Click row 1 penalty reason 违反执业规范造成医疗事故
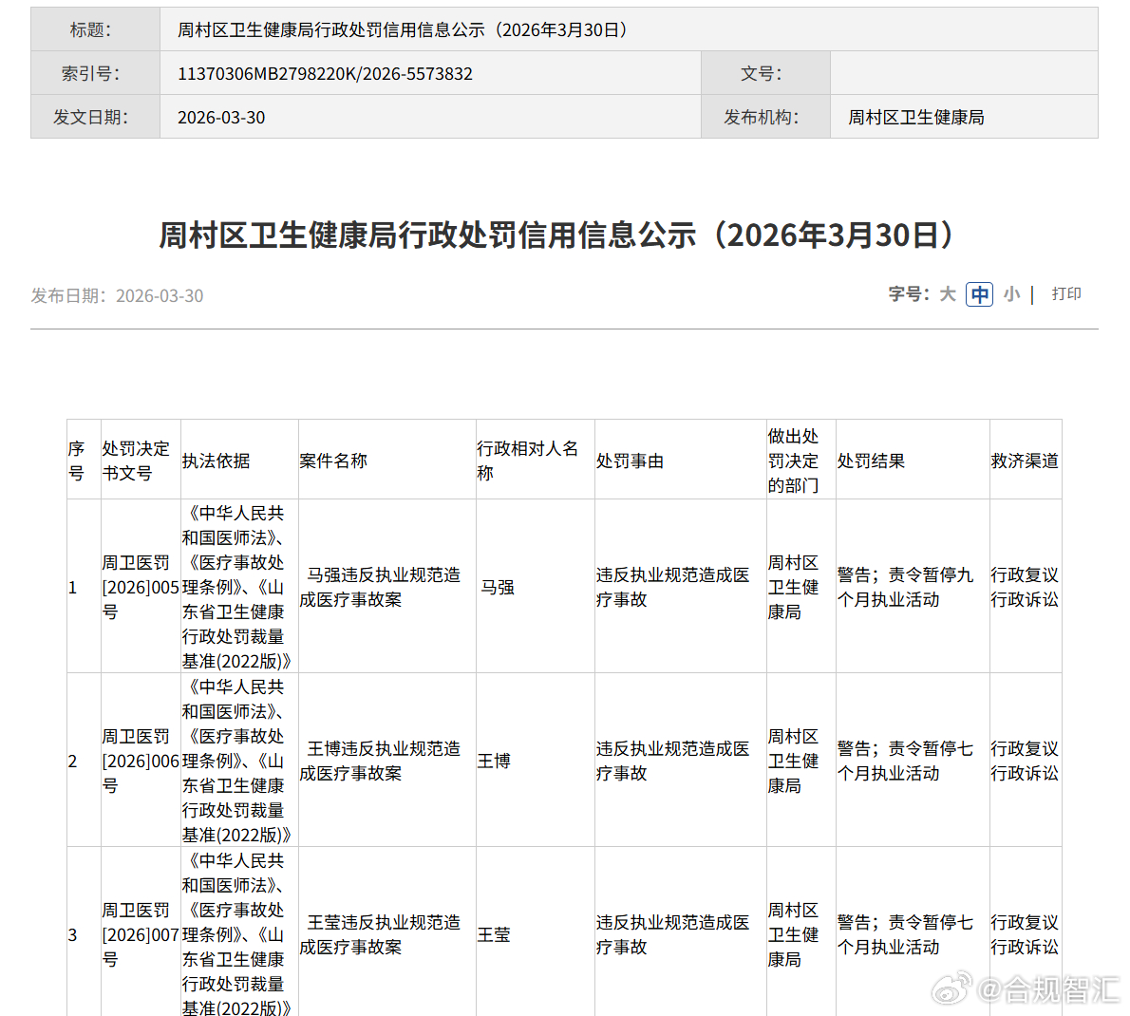Image resolution: width=1130 pixels, height=1016 pixels. tap(673, 587)
